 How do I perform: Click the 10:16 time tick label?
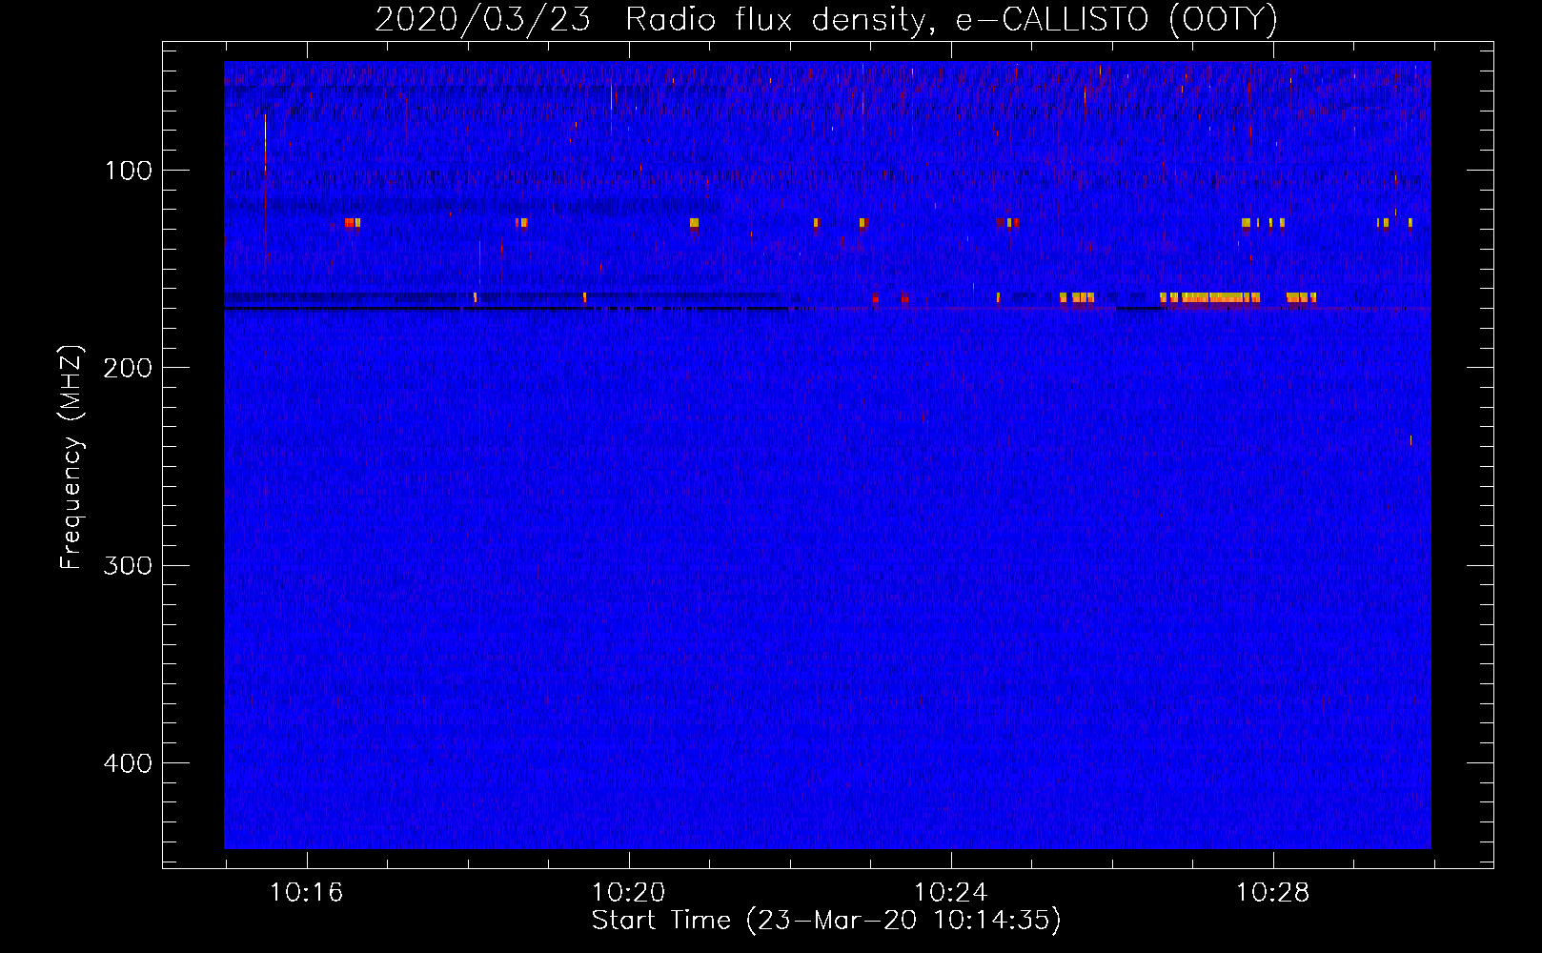point(306,893)
